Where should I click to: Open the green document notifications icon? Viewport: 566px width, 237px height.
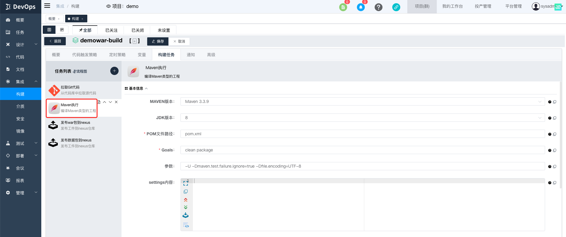(343, 7)
